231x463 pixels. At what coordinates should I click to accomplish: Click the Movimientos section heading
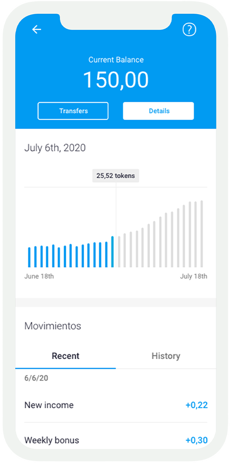[52, 326]
